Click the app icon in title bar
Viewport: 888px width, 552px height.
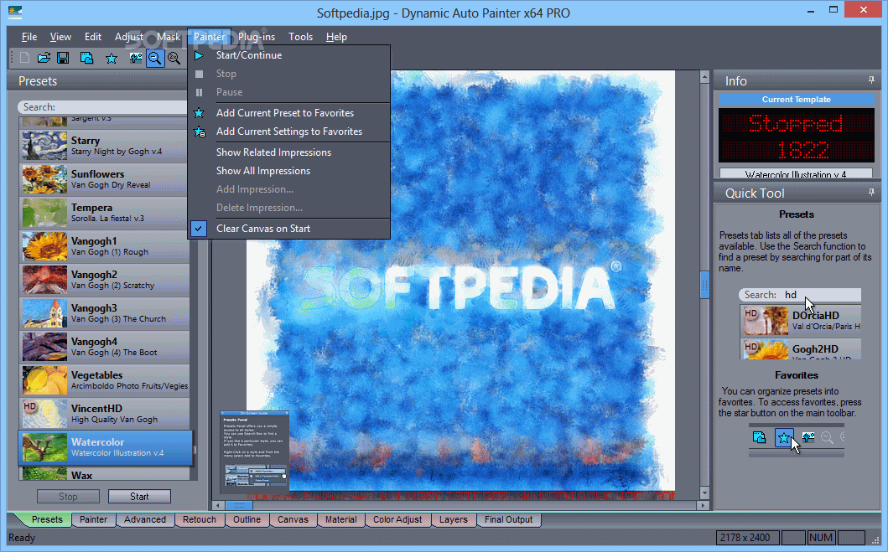(15, 12)
